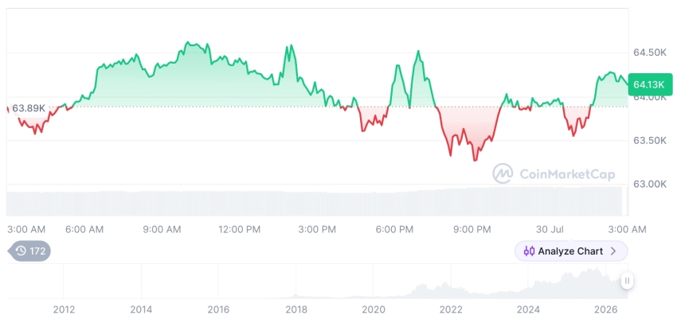Click the volume bars area below the chart
The image size is (685, 319).
click(x=315, y=201)
